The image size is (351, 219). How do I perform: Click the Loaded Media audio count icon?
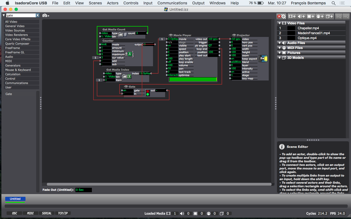pyautogui.click(x=182, y=214)
